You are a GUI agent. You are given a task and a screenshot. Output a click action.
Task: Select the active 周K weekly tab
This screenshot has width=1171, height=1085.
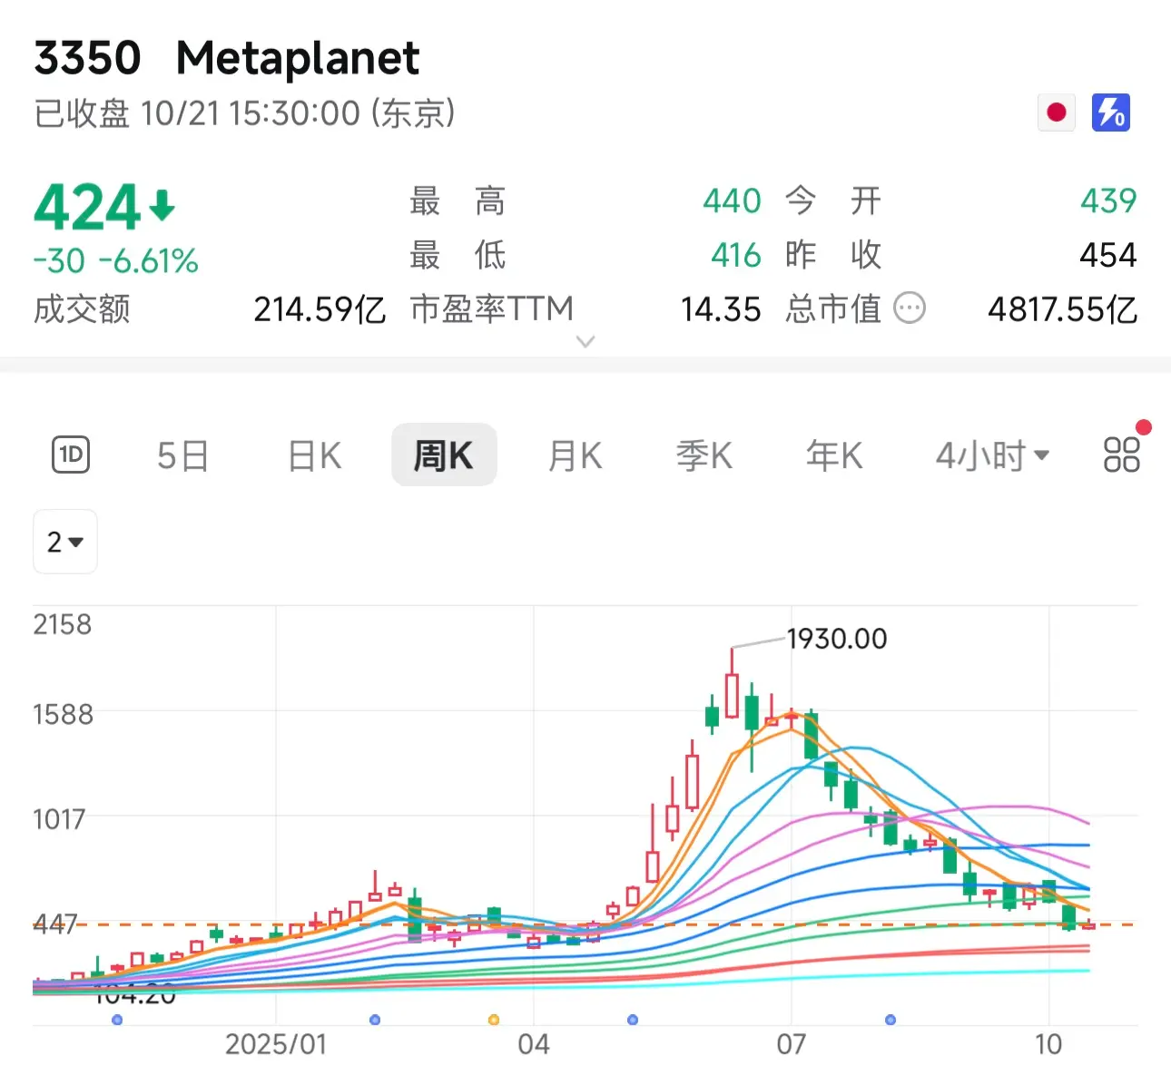point(443,455)
